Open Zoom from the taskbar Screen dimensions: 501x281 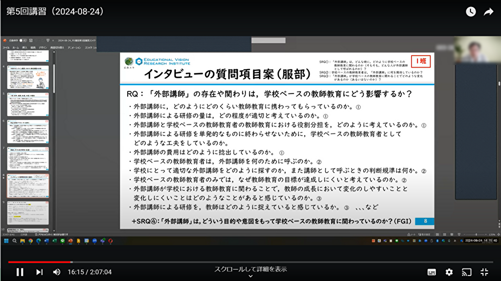(x=95, y=241)
